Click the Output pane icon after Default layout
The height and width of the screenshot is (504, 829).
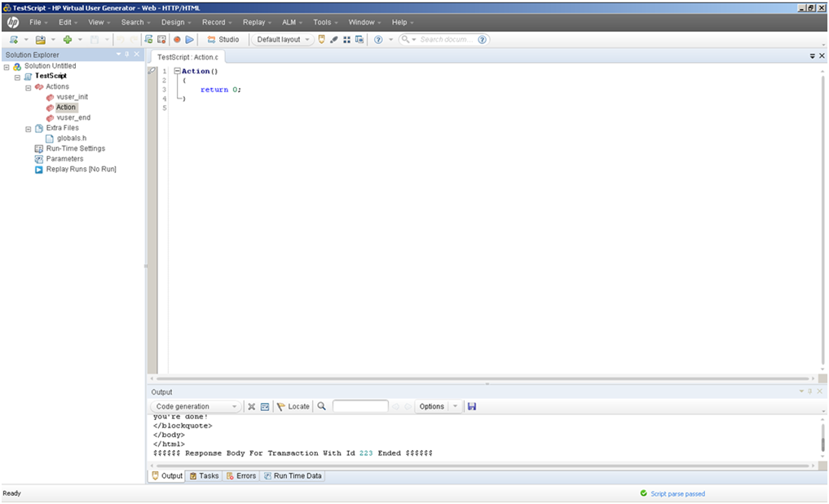pyautogui.click(x=321, y=40)
